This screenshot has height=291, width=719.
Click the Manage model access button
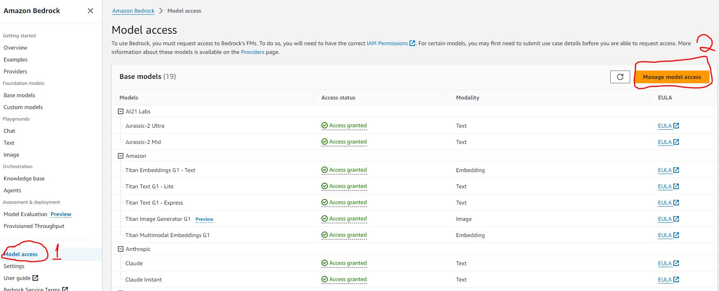tap(672, 77)
